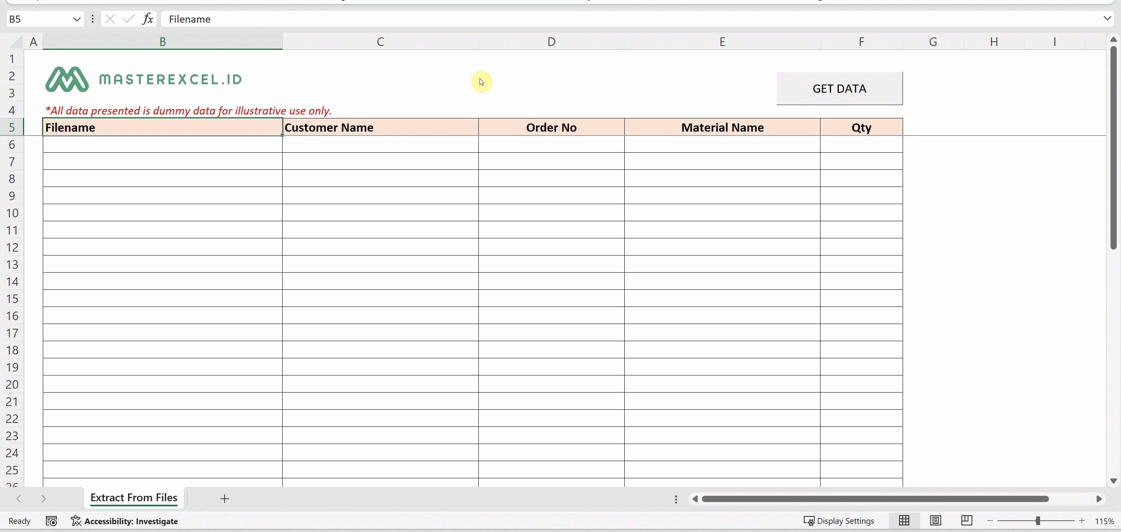The height and width of the screenshot is (532, 1121).
Task: Click the macro recording icon in status bar
Action: (51, 521)
